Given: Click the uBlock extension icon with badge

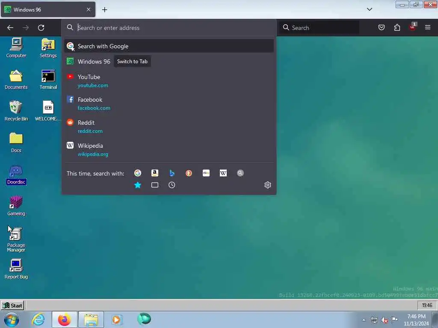Looking at the screenshot, I should pyautogui.click(x=413, y=27).
